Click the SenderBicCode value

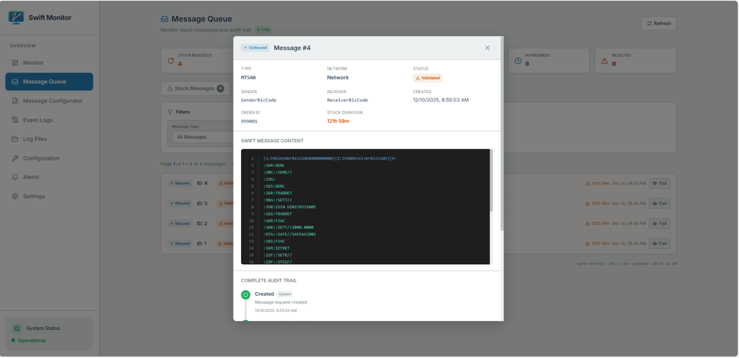(258, 100)
